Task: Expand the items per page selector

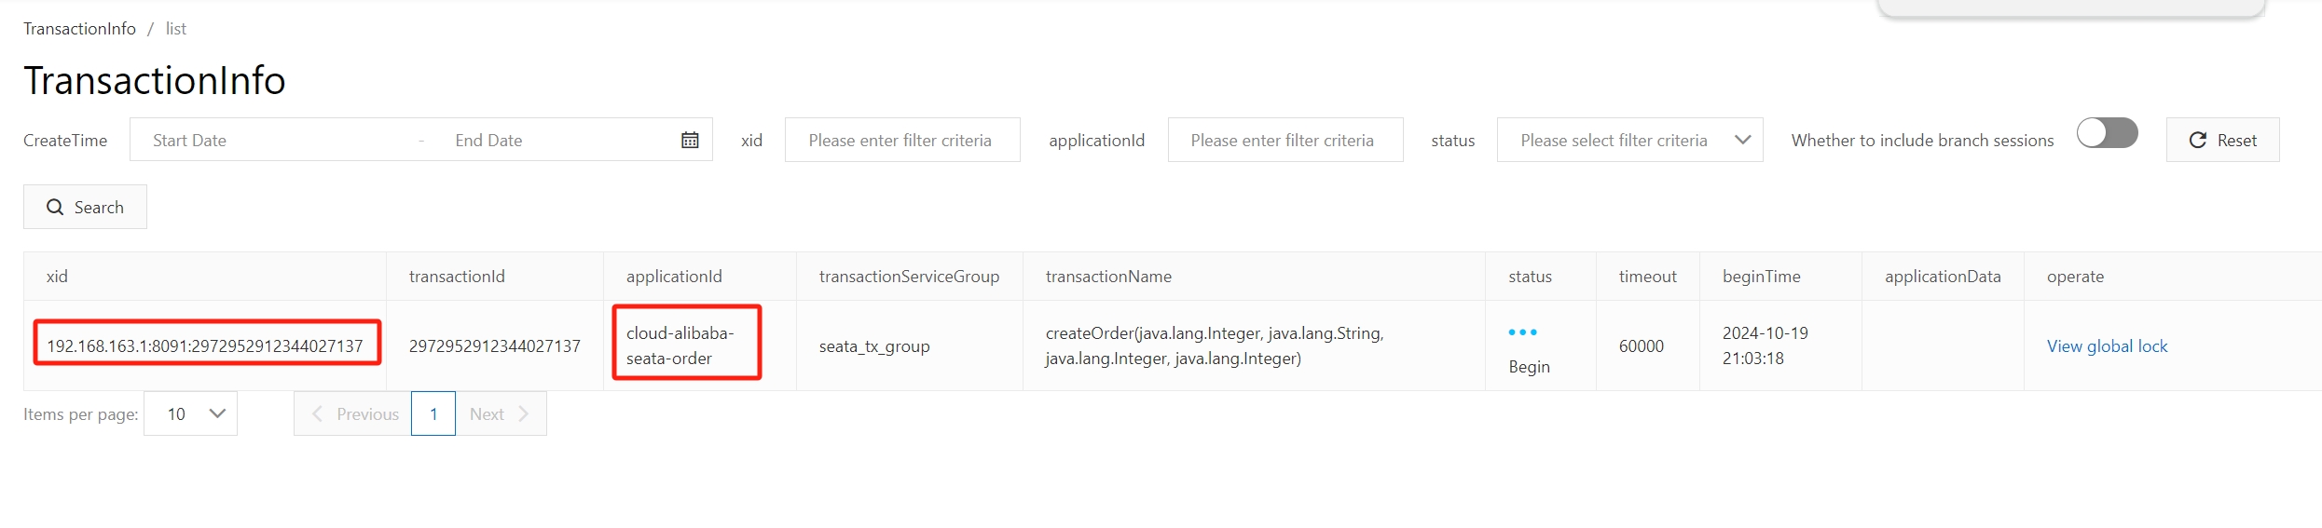Action: 190,414
